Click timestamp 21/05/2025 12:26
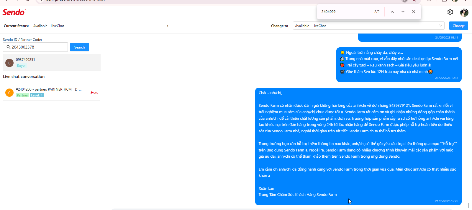The image size is (472, 210). [x=447, y=201]
